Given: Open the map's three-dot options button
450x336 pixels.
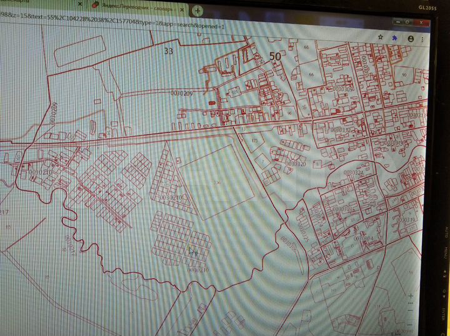Looking at the screenshot, I should point(411,303).
